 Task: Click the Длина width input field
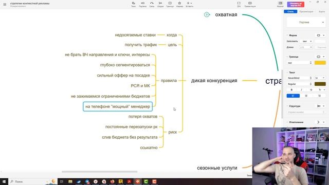tap(306, 47)
